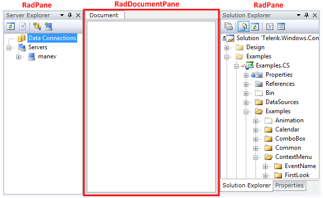Select the Data Connections tree node
The image size is (323, 198).
click(x=52, y=38)
